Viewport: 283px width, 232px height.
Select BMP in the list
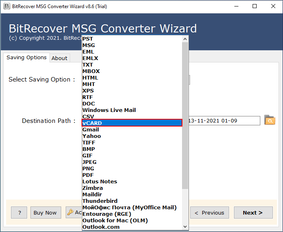pos(132,149)
